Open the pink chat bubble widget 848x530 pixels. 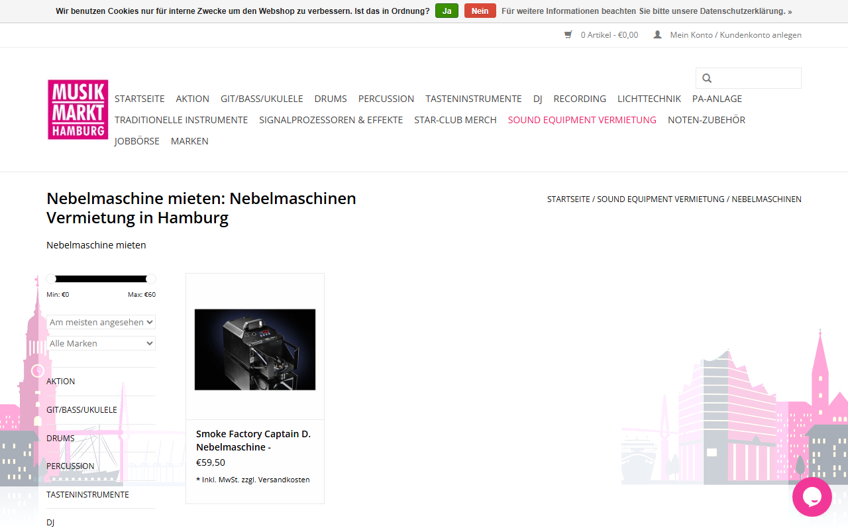click(812, 497)
